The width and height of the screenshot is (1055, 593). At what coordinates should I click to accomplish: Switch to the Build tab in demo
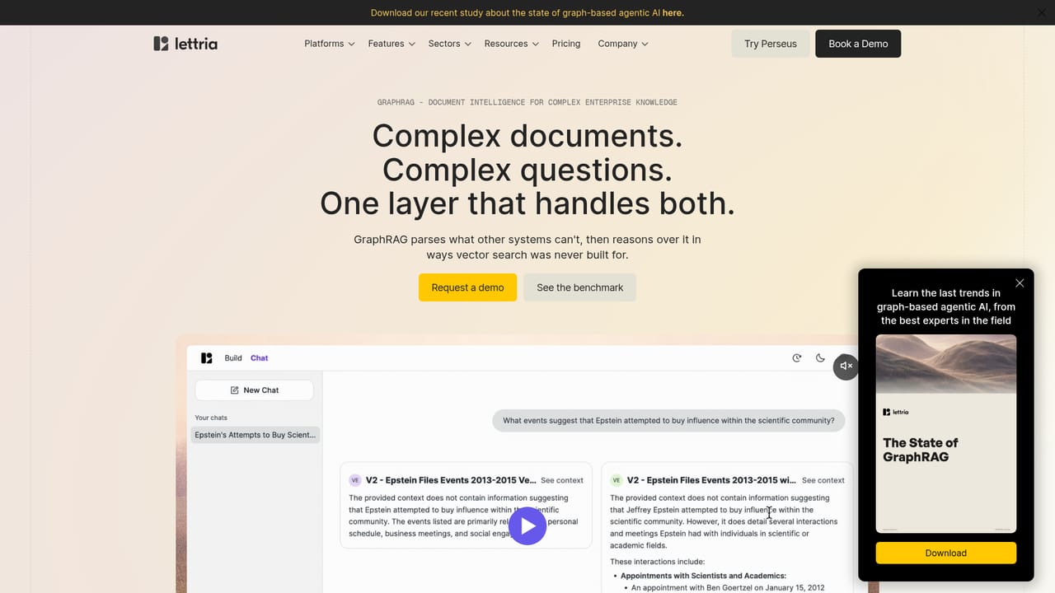click(x=233, y=358)
